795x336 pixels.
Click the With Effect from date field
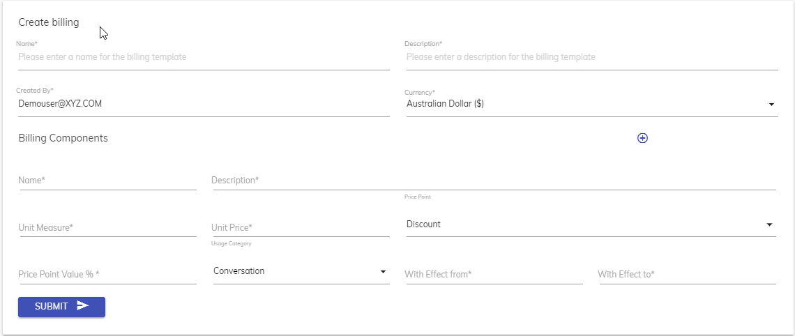click(x=493, y=275)
